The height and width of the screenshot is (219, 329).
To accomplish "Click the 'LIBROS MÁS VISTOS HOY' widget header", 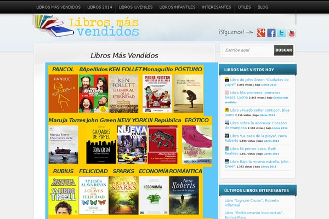I will pyautogui.click(x=258, y=70).
